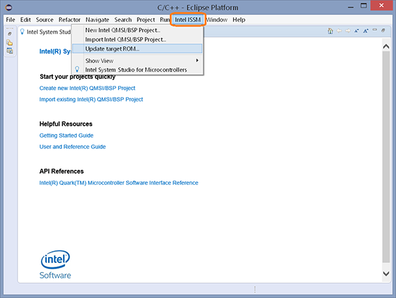Click the Home icon in the welcome toolbar

click(330, 31)
